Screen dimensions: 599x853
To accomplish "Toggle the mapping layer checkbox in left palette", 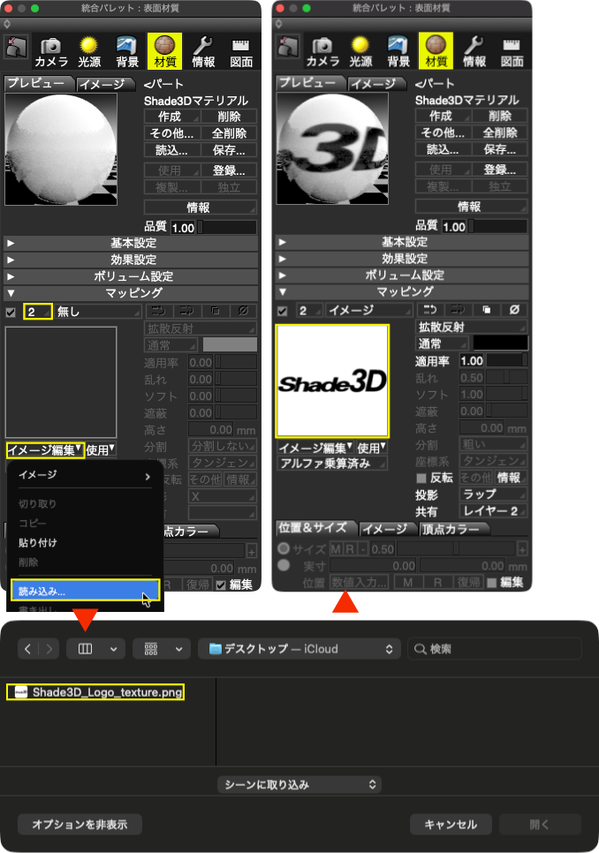I will click(x=11, y=313).
